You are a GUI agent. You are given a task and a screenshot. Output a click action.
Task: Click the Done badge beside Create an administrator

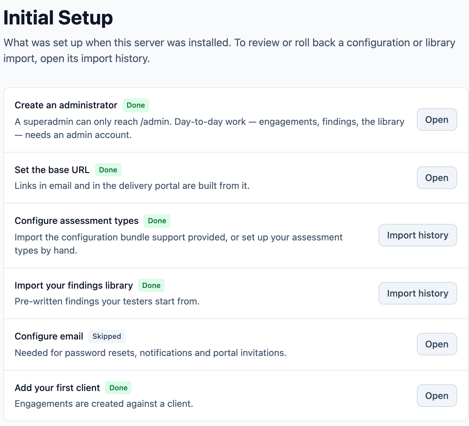tap(136, 105)
